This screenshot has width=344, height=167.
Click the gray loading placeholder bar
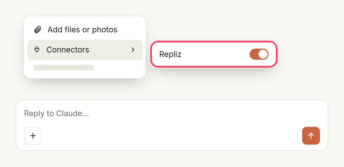64,68
